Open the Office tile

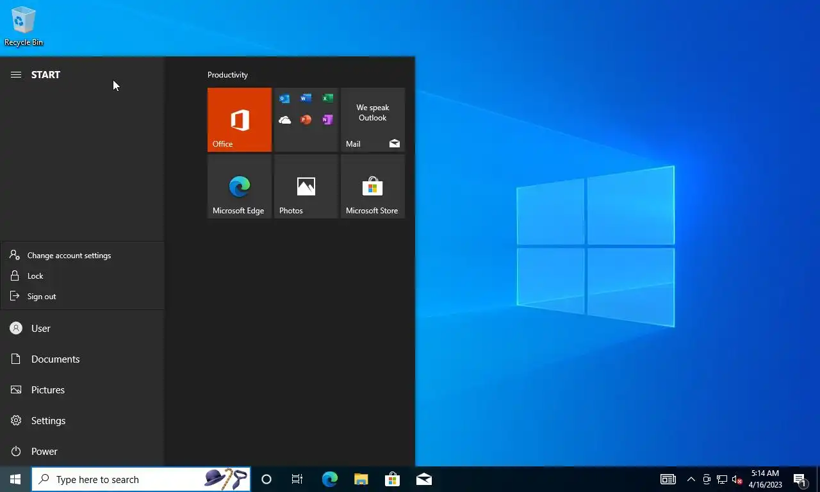[x=240, y=120]
